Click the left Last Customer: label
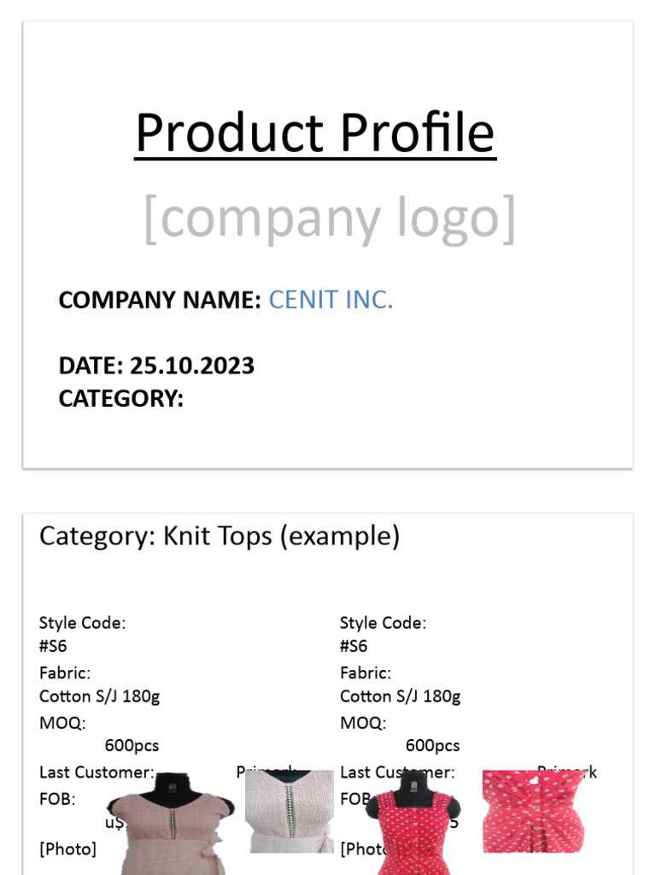The height and width of the screenshot is (875, 656). tap(97, 772)
